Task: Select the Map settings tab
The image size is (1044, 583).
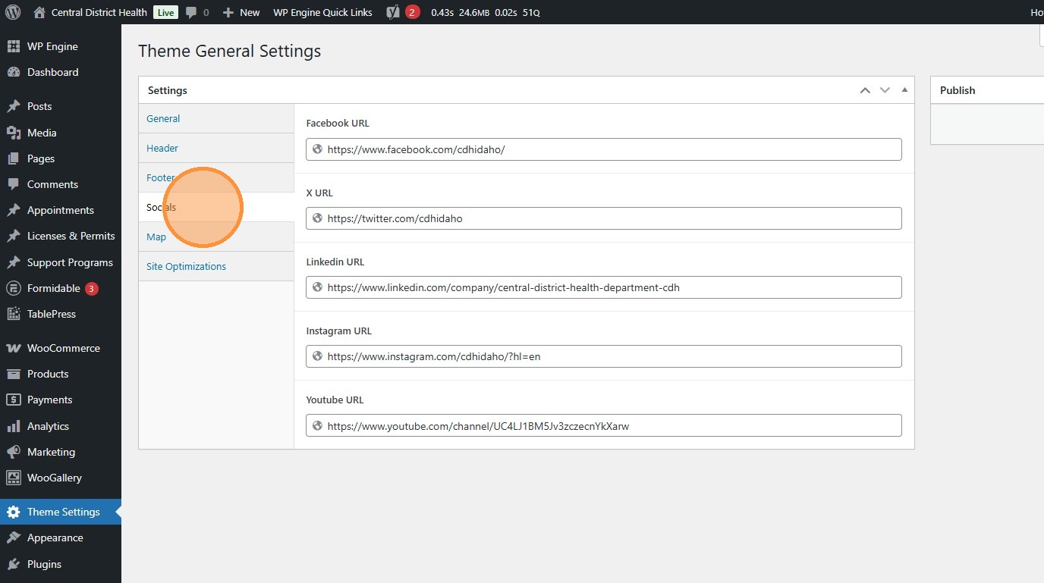Action: (156, 237)
